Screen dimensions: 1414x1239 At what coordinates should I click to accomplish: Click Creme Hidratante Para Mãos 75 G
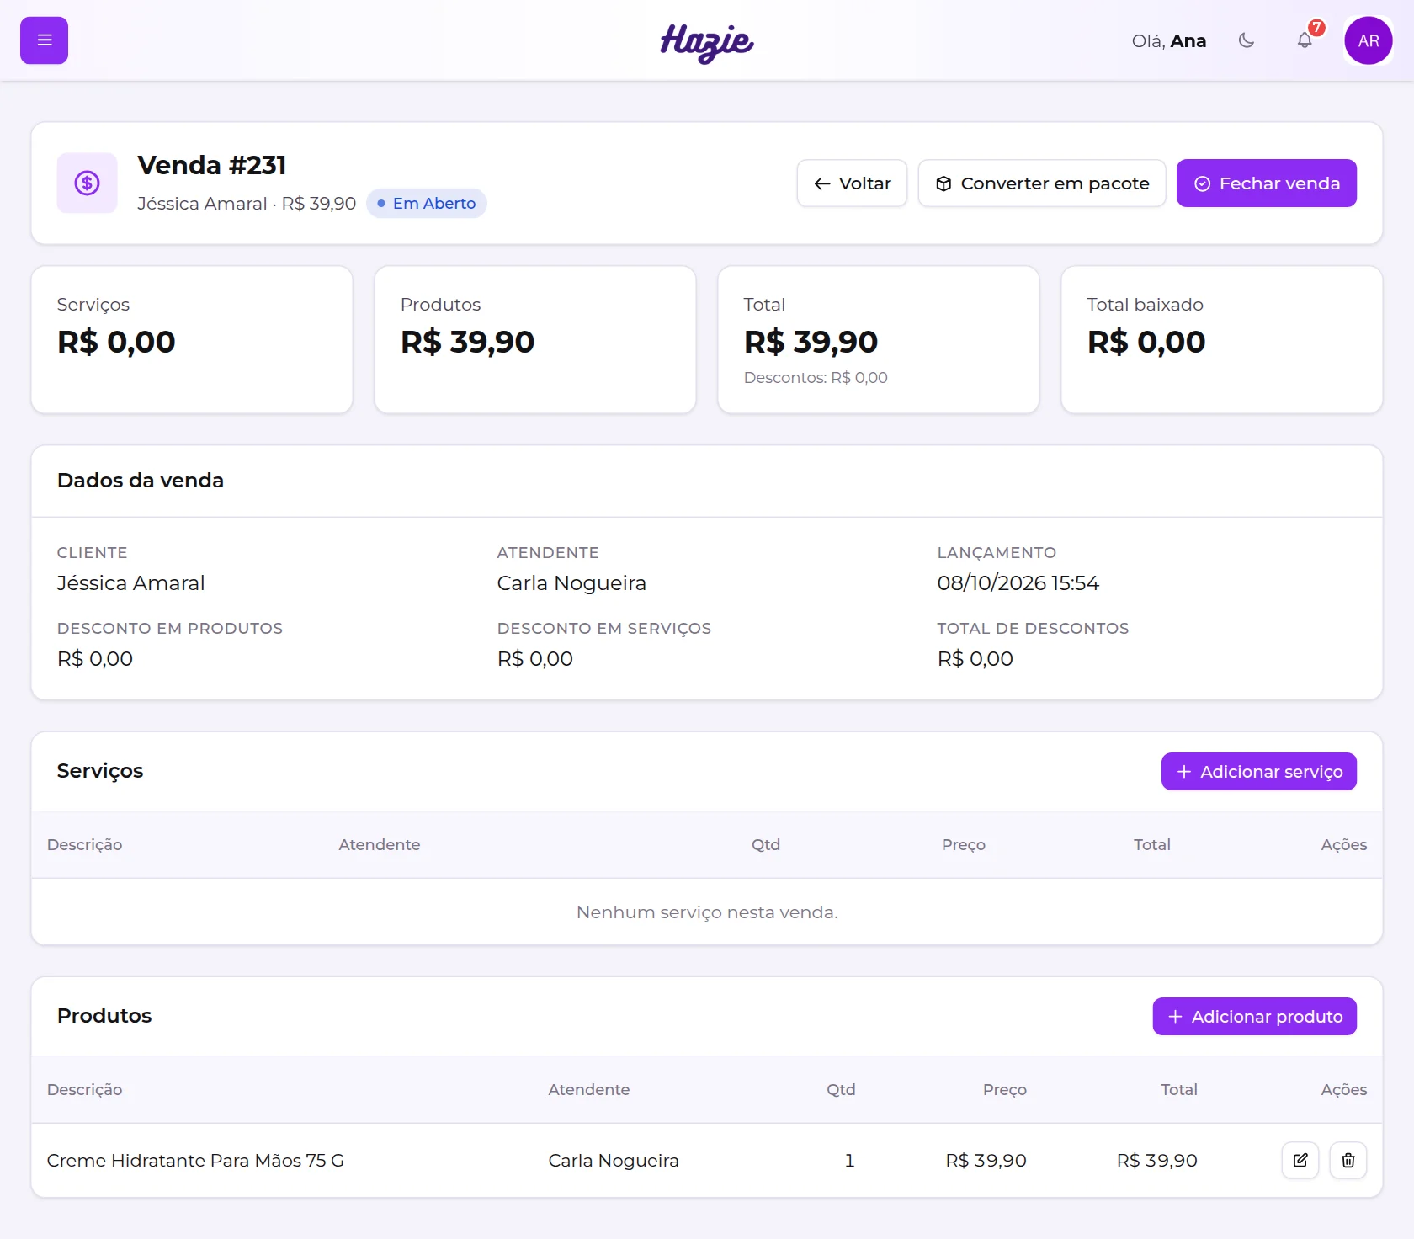[195, 1161]
